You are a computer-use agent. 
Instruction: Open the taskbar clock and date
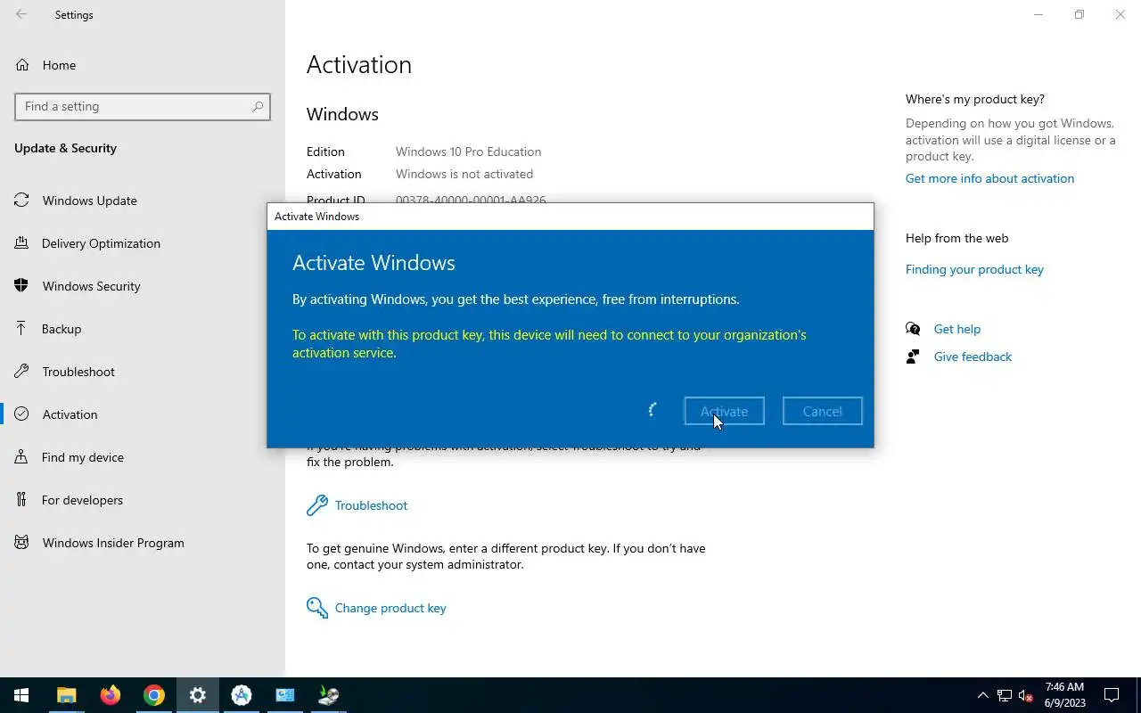point(1064,695)
